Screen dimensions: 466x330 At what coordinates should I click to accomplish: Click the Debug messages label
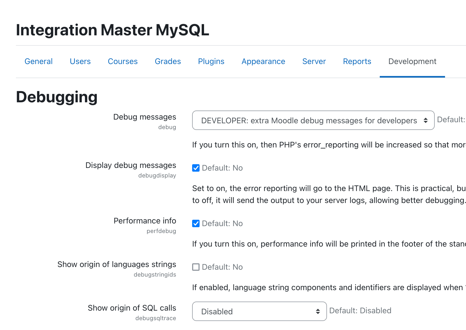145,117
